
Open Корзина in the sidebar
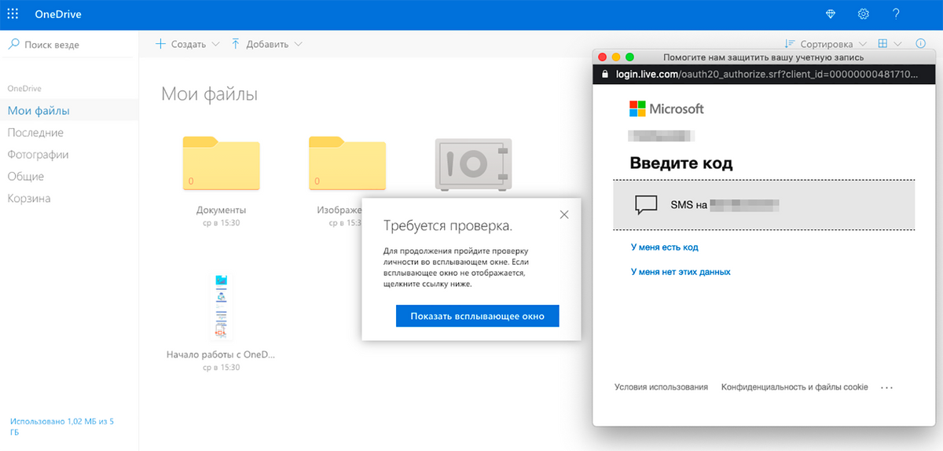29,199
